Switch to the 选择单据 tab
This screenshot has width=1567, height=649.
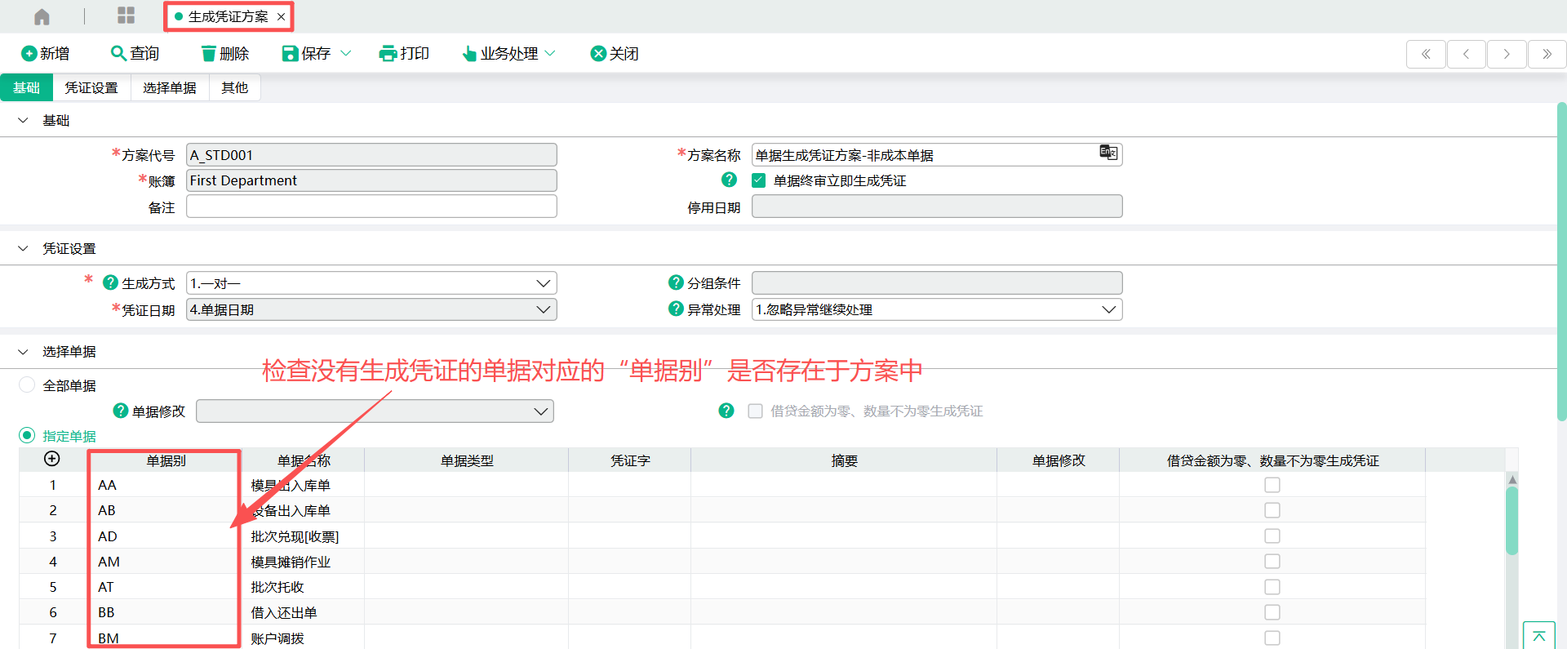170,88
